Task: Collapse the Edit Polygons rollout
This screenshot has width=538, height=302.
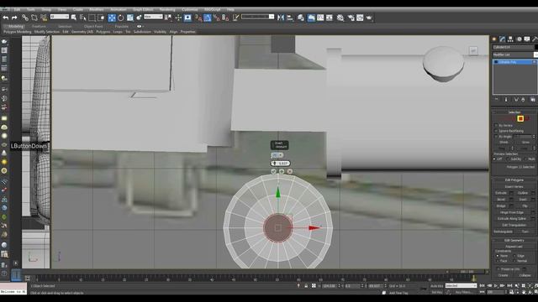Action: (514, 180)
